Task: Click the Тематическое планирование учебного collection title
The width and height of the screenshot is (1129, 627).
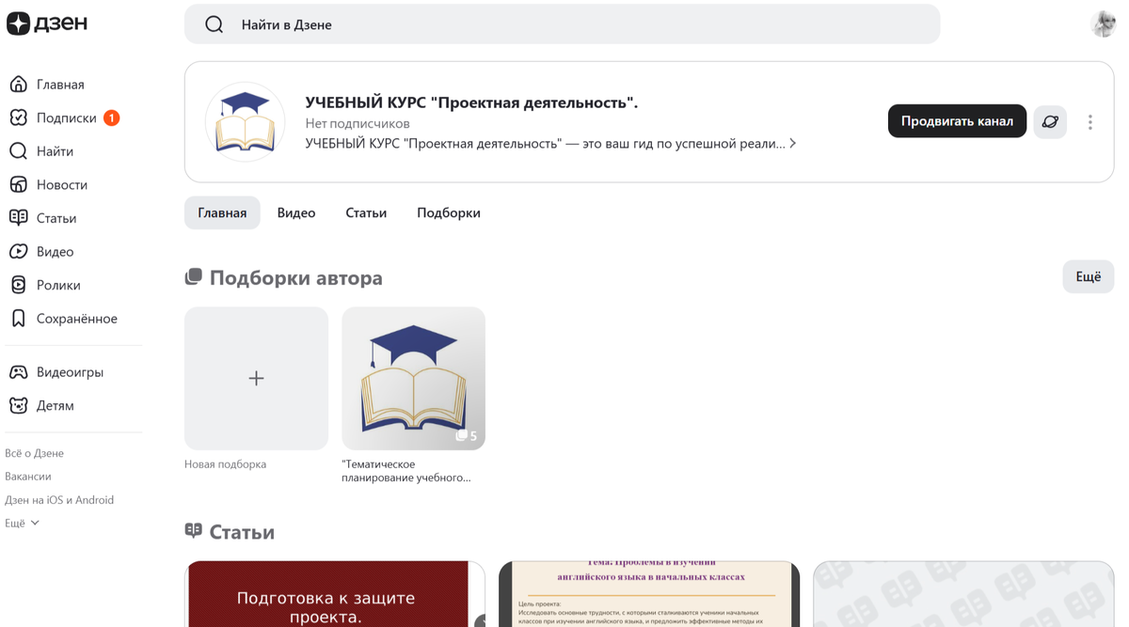Action: tap(406, 471)
